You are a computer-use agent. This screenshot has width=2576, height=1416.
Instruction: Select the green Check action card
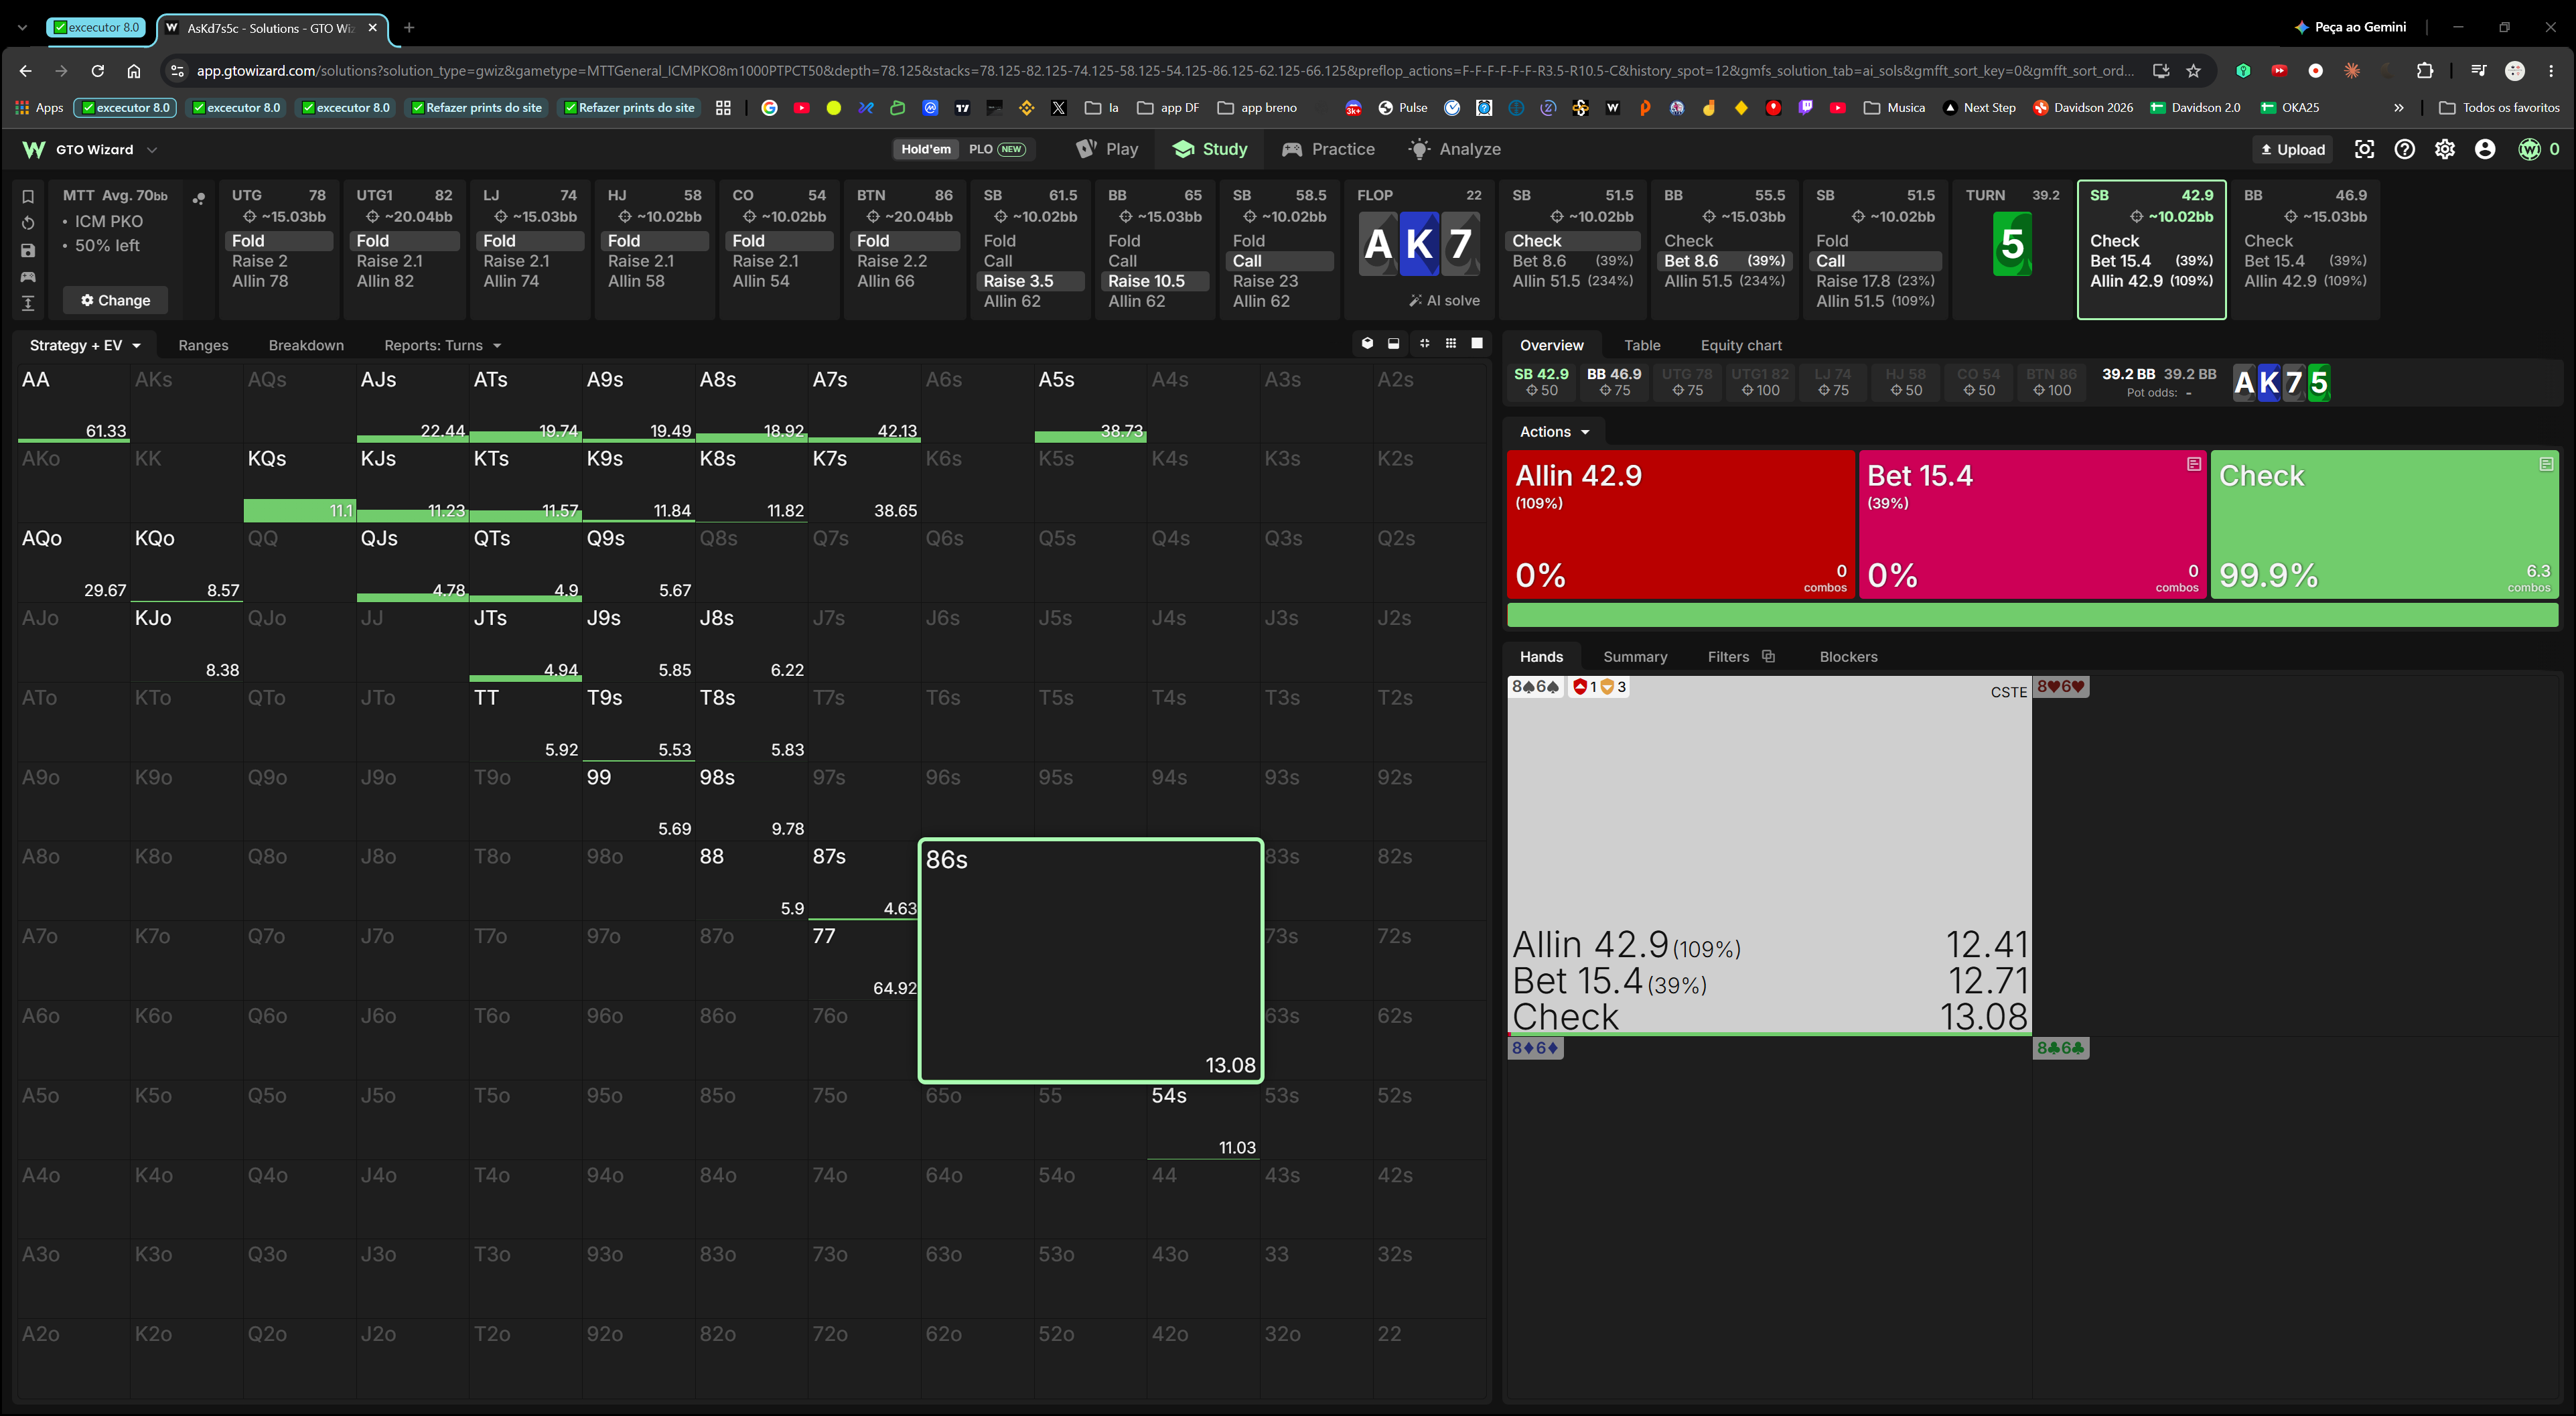tap(2384, 524)
